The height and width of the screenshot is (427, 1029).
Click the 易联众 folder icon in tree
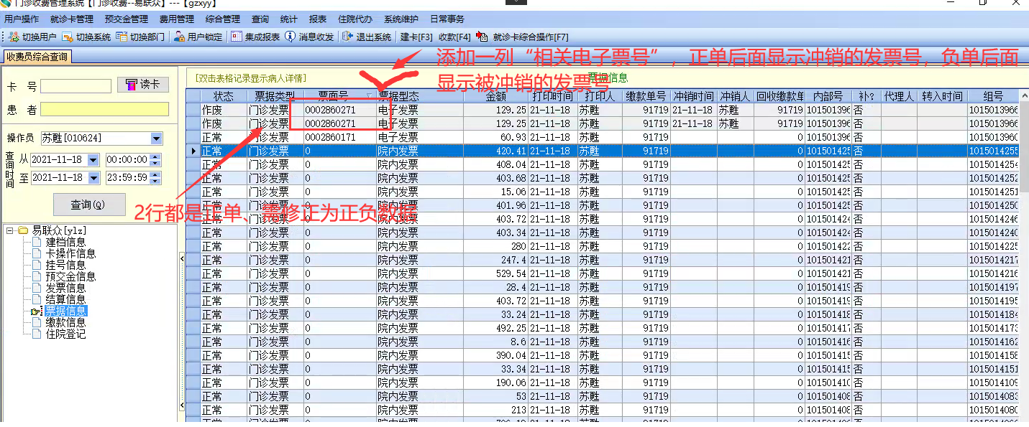pos(23,230)
